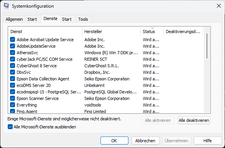Click the Systemkonfiguration title bar icon

[6, 6]
